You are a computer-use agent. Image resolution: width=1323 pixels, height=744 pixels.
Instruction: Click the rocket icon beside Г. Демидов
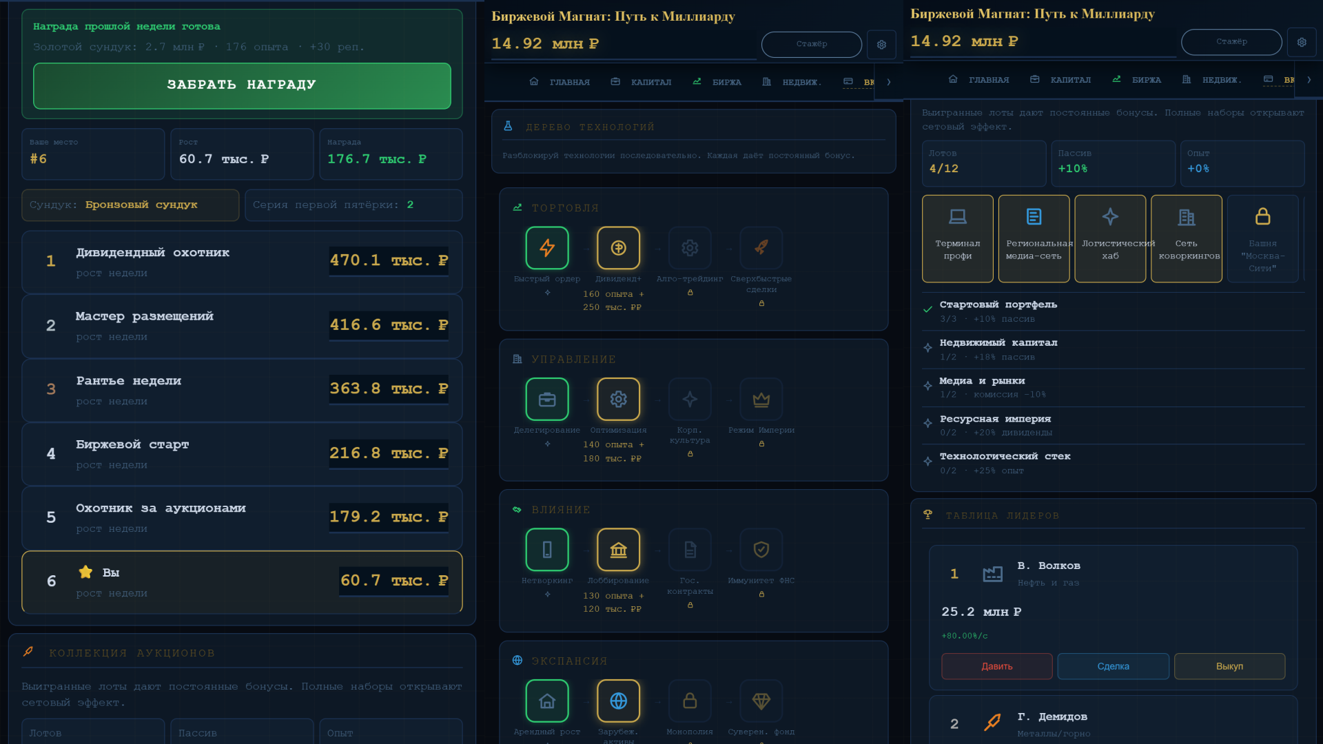click(992, 722)
